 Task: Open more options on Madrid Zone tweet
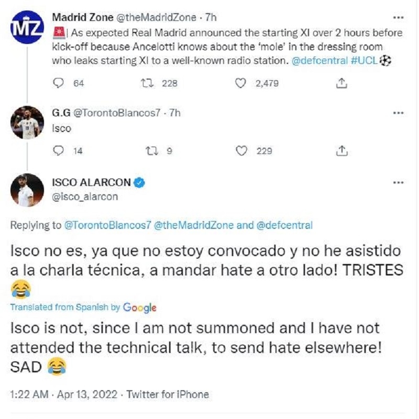(398, 18)
